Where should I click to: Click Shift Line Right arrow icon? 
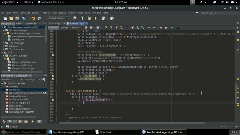pos(154,28)
